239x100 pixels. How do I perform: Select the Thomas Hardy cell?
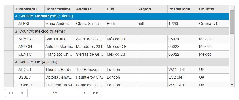click(x=60, y=70)
